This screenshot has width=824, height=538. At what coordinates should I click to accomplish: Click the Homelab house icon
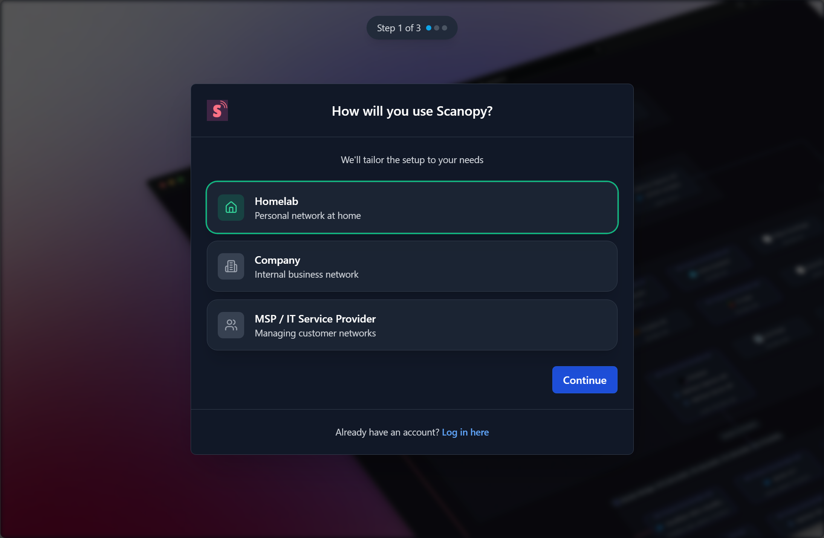pyautogui.click(x=231, y=208)
